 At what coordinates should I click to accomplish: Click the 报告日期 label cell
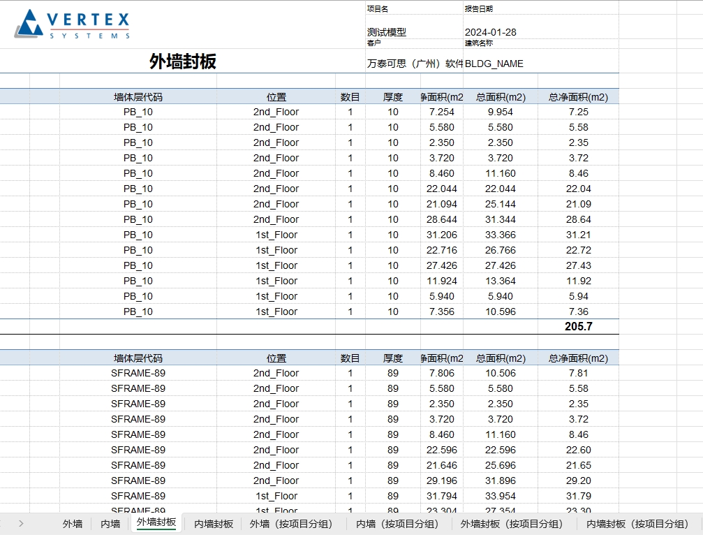point(541,8)
